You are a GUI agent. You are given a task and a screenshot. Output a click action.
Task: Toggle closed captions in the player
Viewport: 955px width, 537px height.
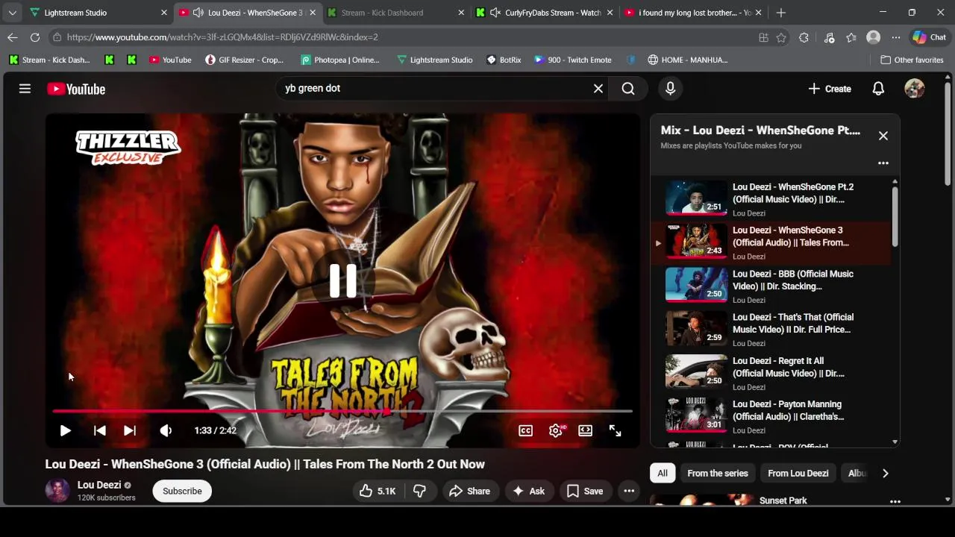(x=525, y=430)
